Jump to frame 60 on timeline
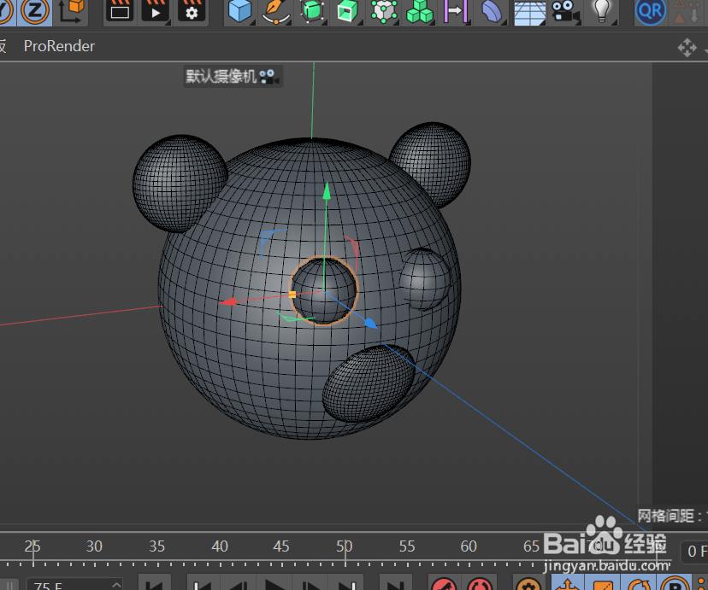708x590 pixels. point(469,546)
